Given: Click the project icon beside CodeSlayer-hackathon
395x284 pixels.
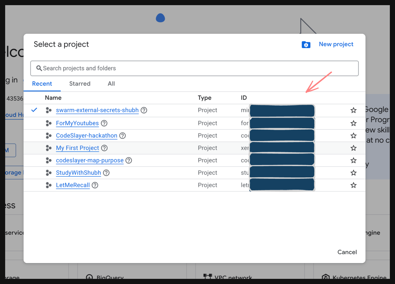Looking at the screenshot, I should (x=48, y=136).
